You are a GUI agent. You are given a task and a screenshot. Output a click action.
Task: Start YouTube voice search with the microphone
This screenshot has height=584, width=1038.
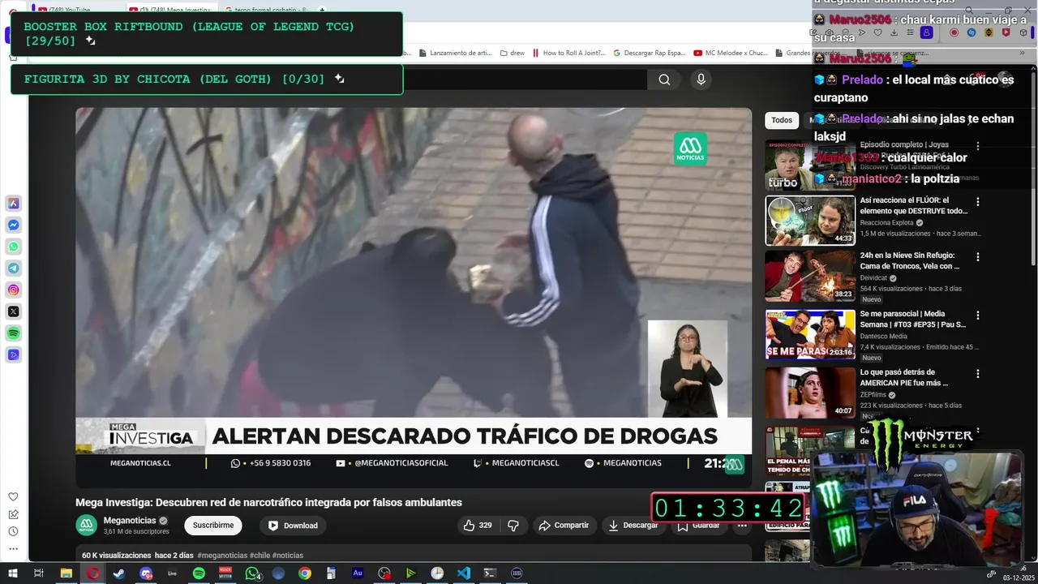(x=701, y=79)
